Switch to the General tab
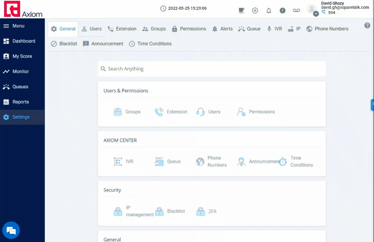Viewport: 374px width, 242px height. click(x=63, y=29)
